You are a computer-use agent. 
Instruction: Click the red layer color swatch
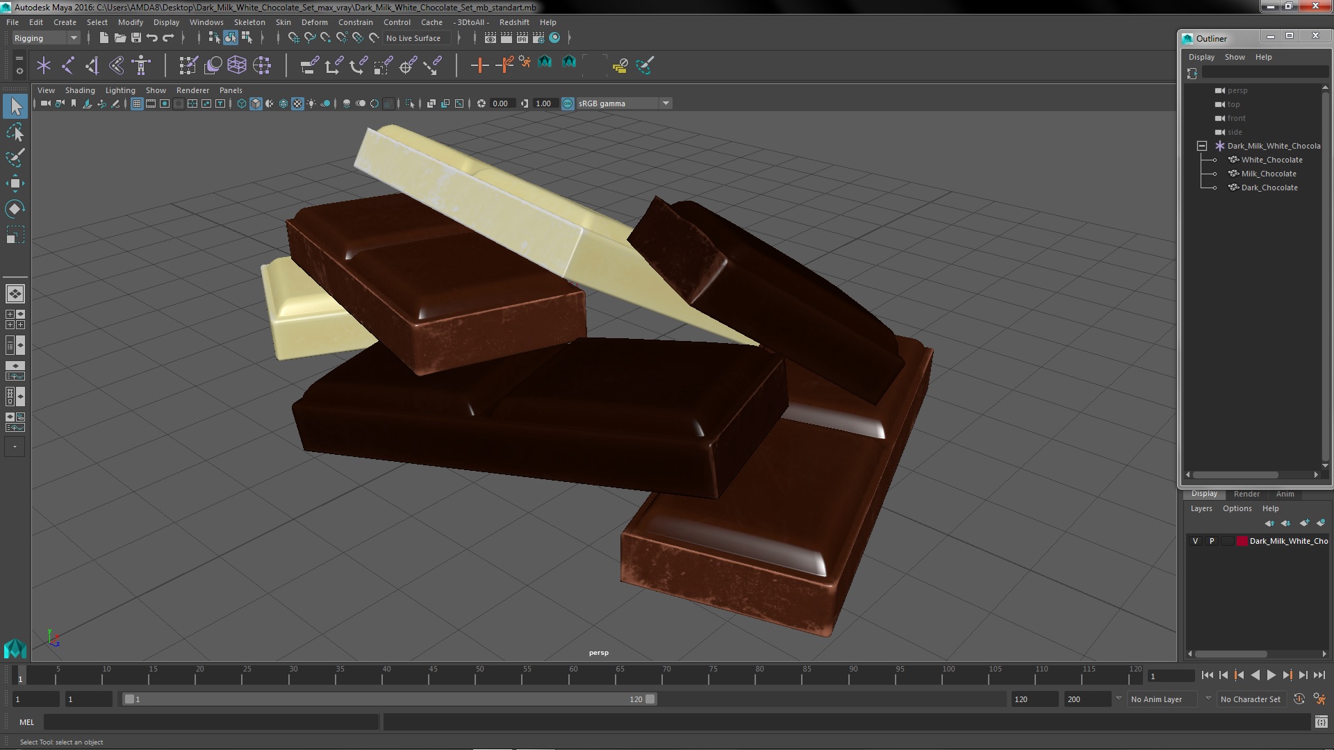1242,541
